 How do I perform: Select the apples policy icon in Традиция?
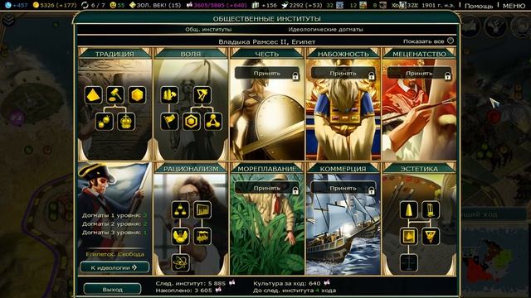tap(104, 122)
